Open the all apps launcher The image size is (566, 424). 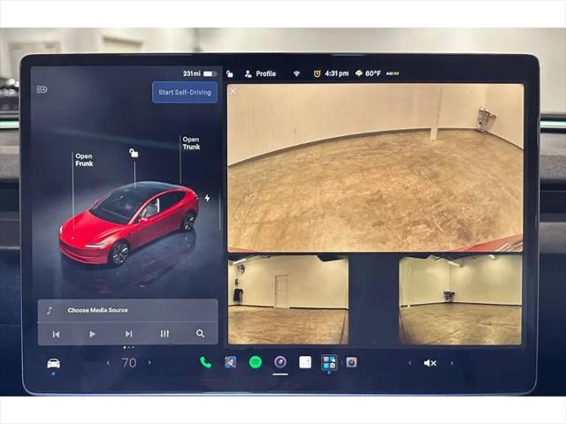click(x=329, y=362)
